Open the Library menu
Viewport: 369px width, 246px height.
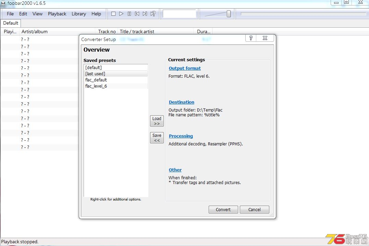(79, 14)
